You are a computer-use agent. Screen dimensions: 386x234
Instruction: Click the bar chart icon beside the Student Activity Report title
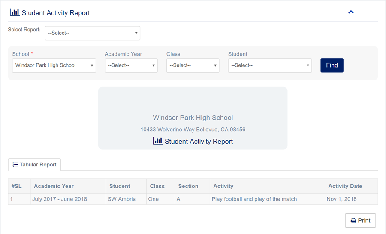click(x=15, y=12)
